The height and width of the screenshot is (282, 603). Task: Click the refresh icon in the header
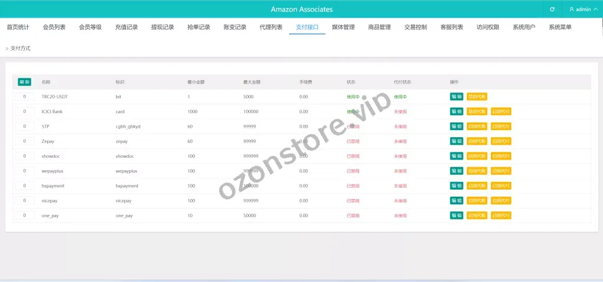[x=552, y=9]
